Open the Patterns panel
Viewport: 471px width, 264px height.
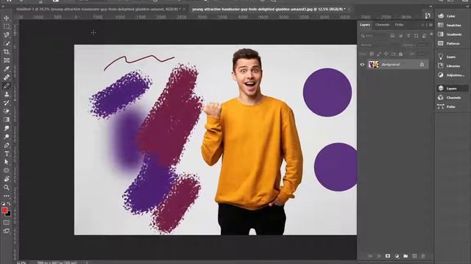[451, 43]
